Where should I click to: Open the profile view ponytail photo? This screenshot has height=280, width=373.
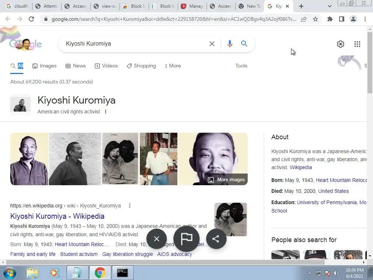75,159
